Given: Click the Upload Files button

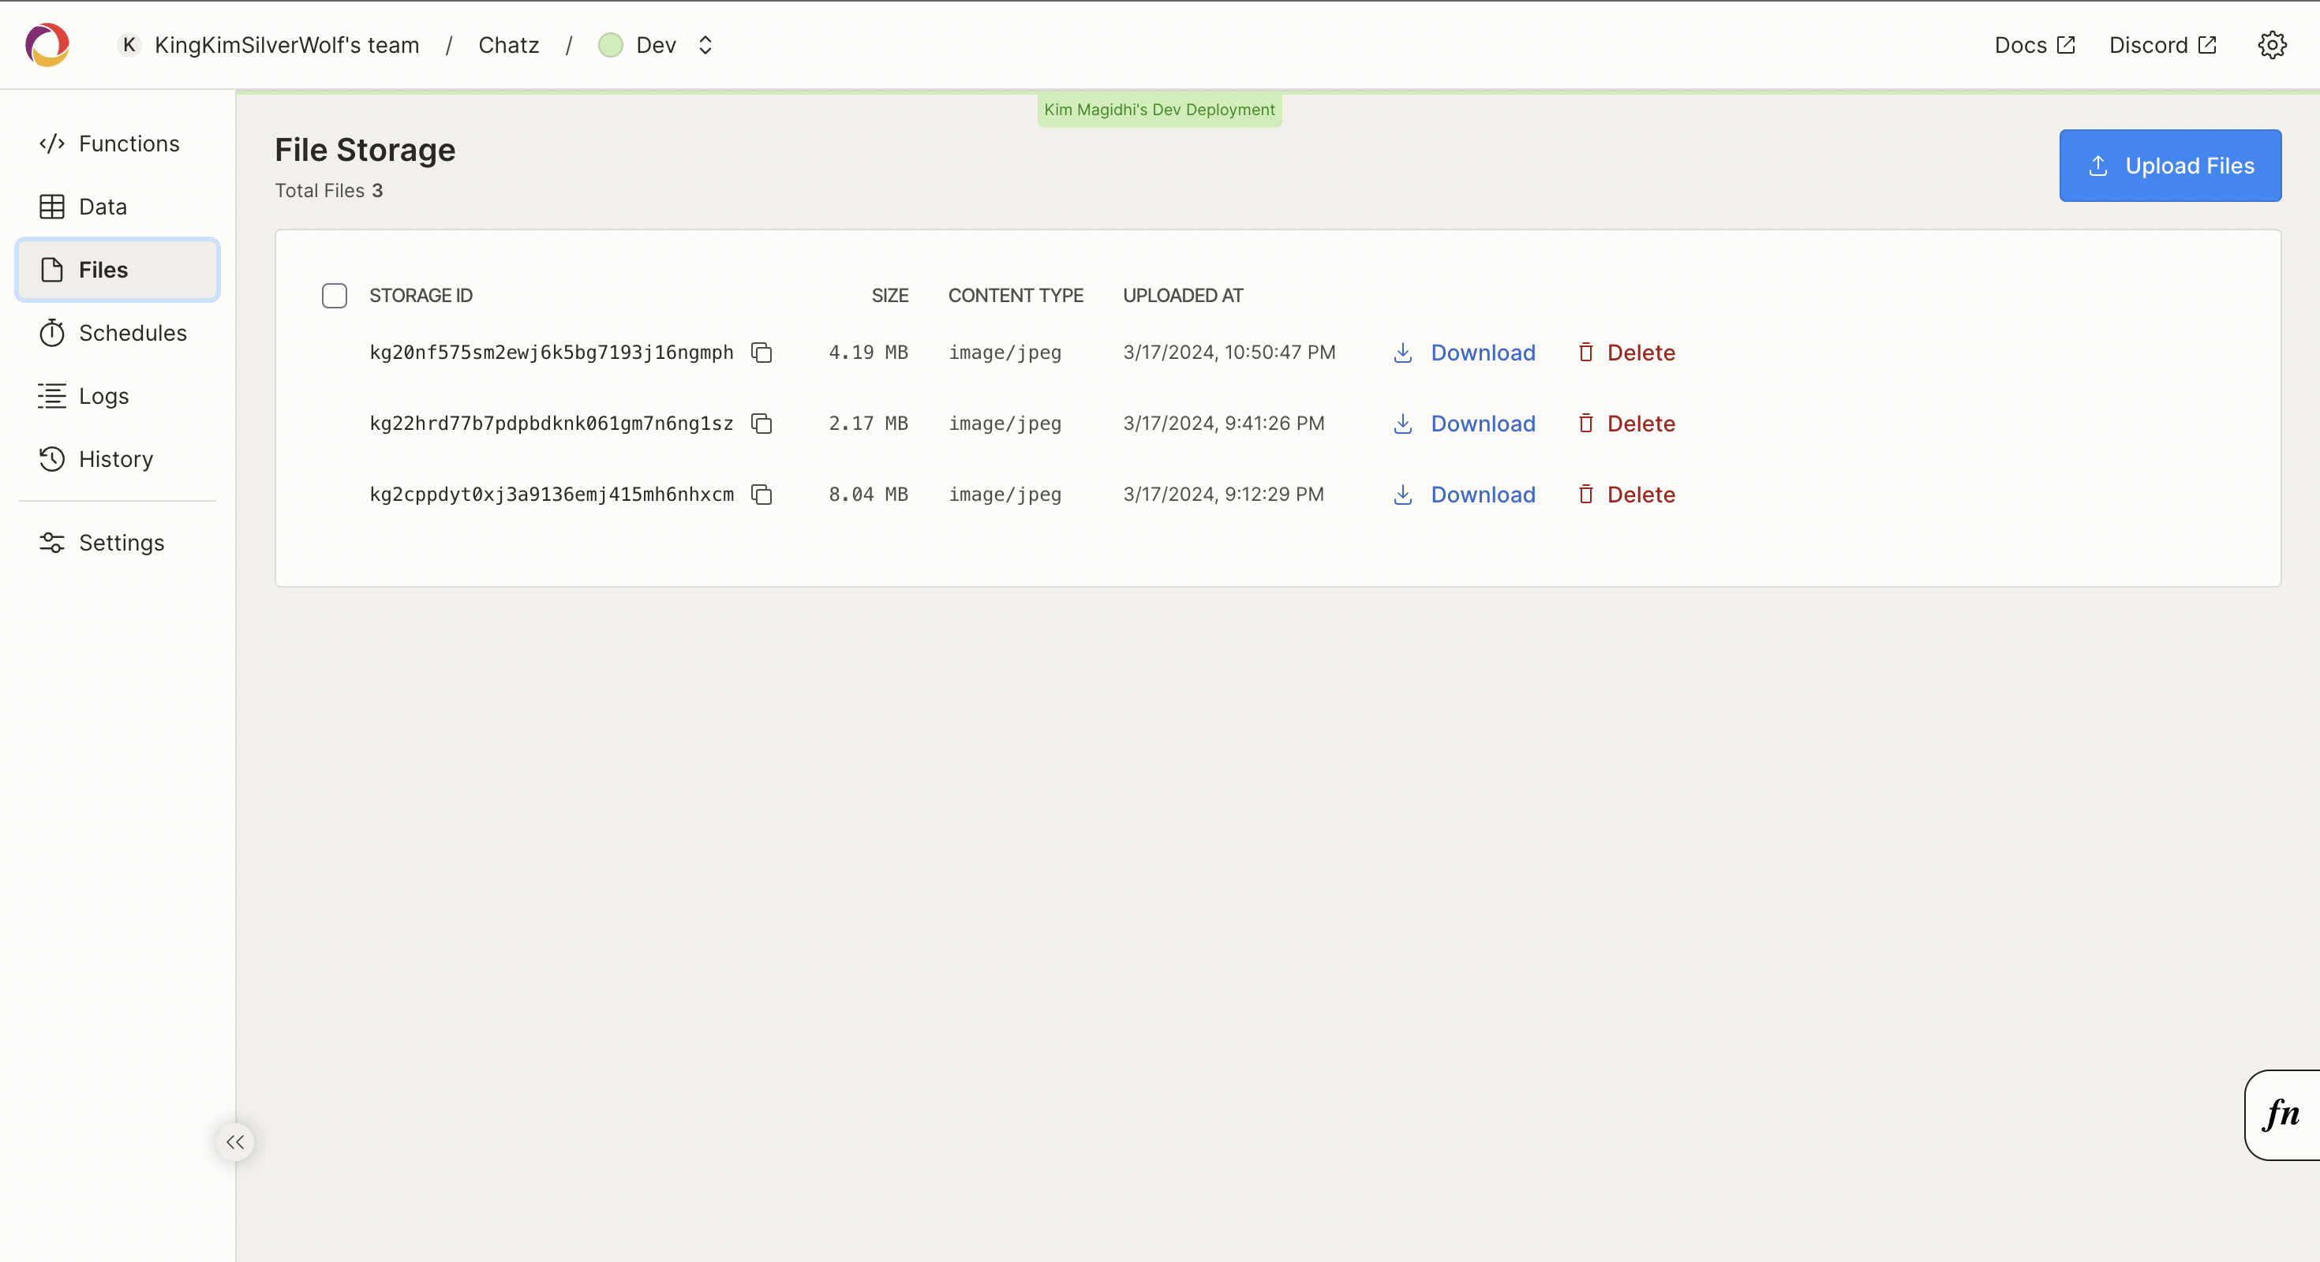Looking at the screenshot, I should pyautogui.click(x=2169, y=166).
